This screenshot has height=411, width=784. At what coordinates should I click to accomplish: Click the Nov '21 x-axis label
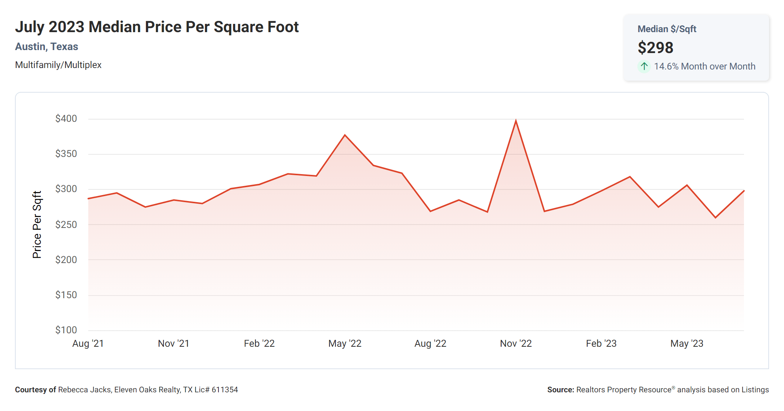174,343
